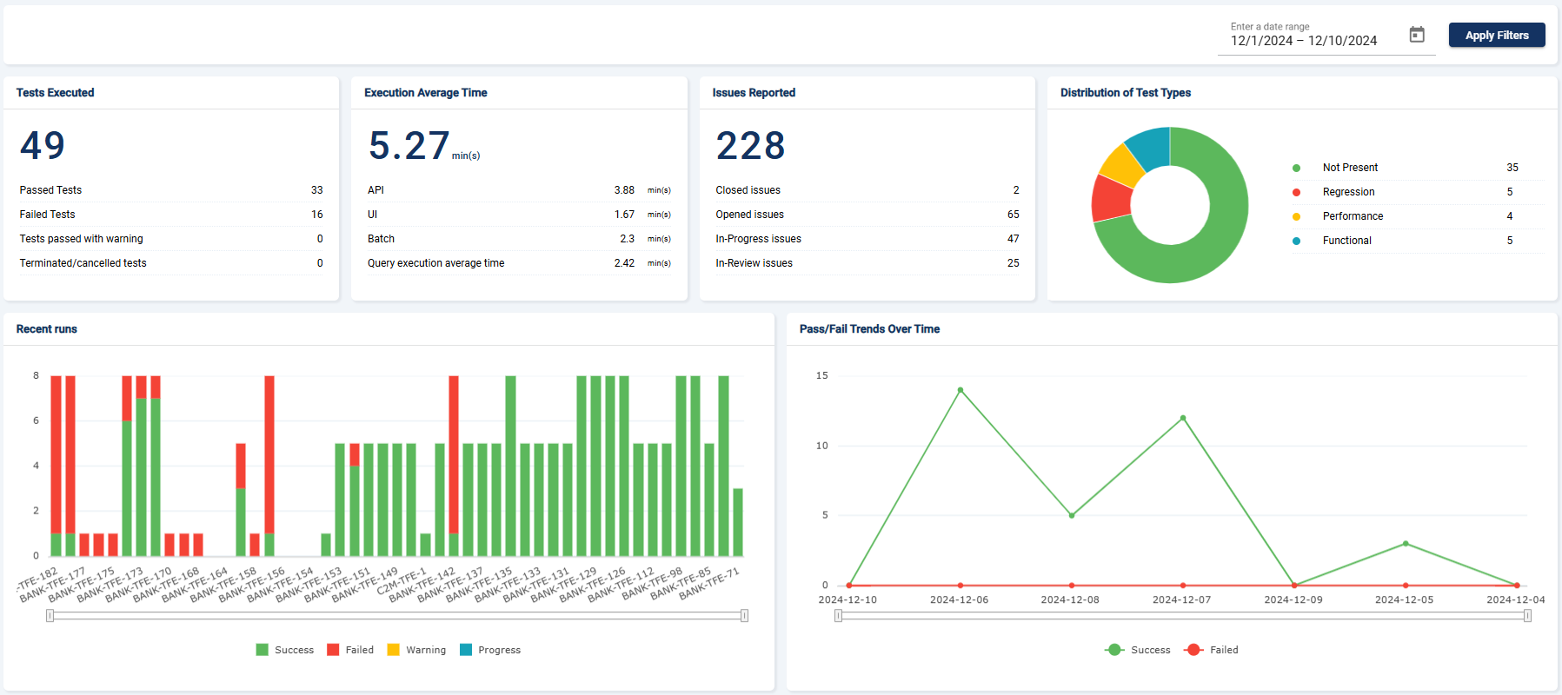The image size is (1562, 695).
Task: Click Not Present legend item in distribution chart
Action: click(1350, 168)
